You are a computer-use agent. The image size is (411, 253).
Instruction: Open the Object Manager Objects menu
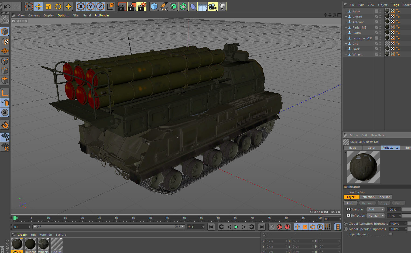pos(383,5)
